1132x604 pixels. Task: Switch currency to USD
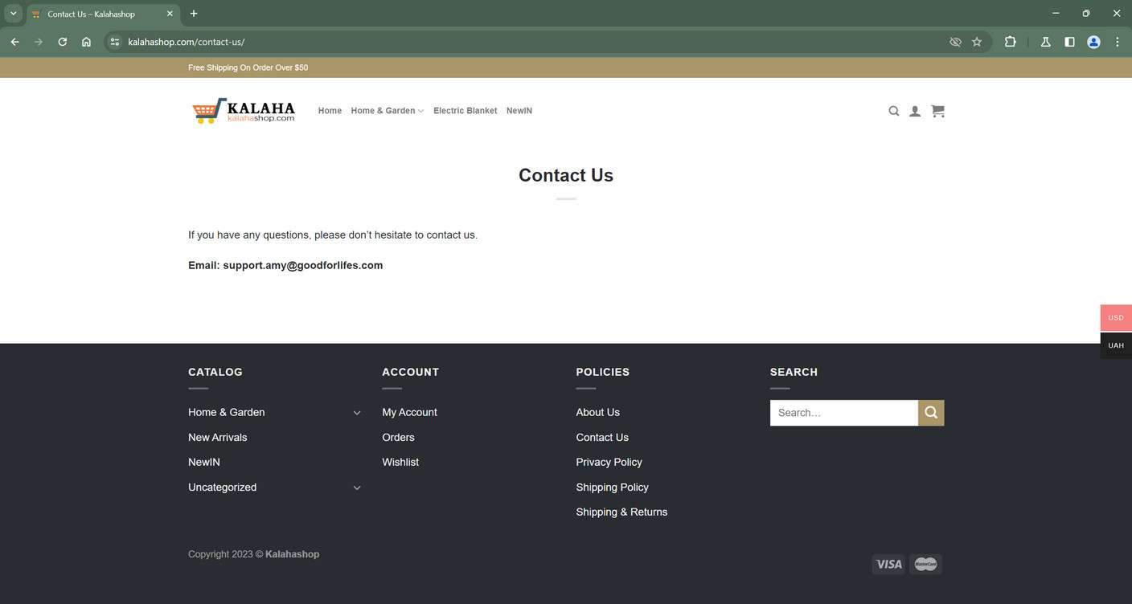coord(1115,317)
